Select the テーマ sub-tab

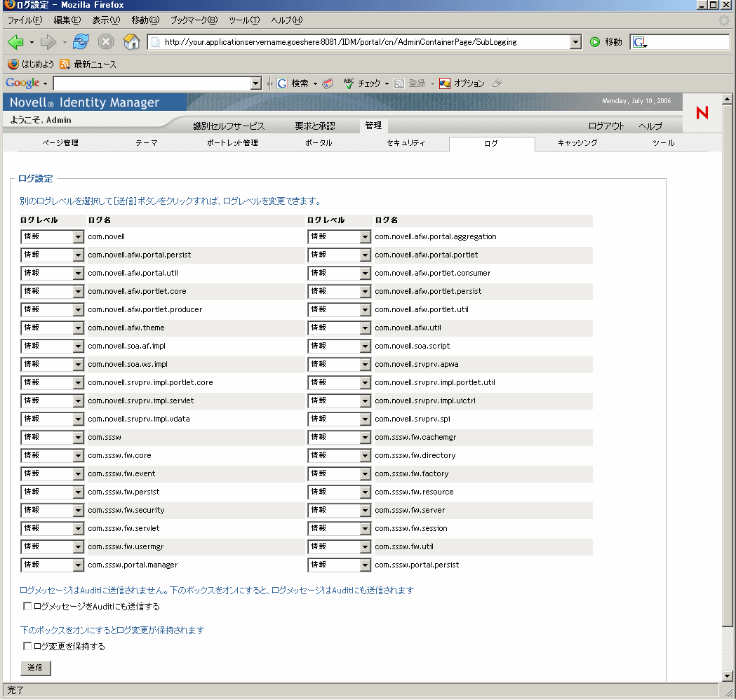[x=147, y=142]
